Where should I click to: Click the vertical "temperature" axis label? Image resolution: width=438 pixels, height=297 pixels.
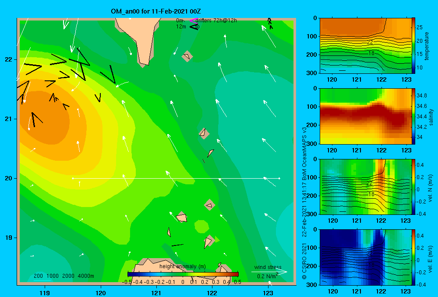[427, 46]
